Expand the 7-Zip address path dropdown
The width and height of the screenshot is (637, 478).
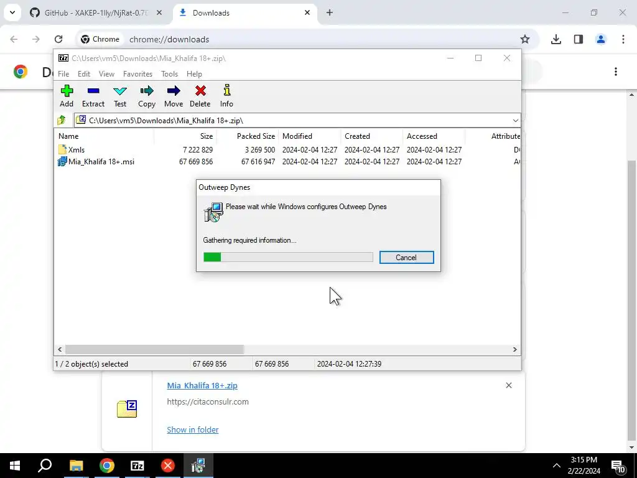(x=515, y=120)
